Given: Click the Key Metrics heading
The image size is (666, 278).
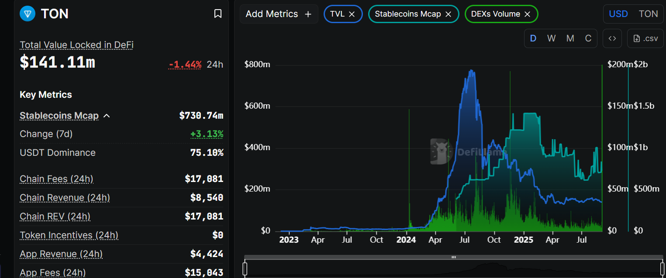Looking at the screenshot, I should [x=46, y=95].
